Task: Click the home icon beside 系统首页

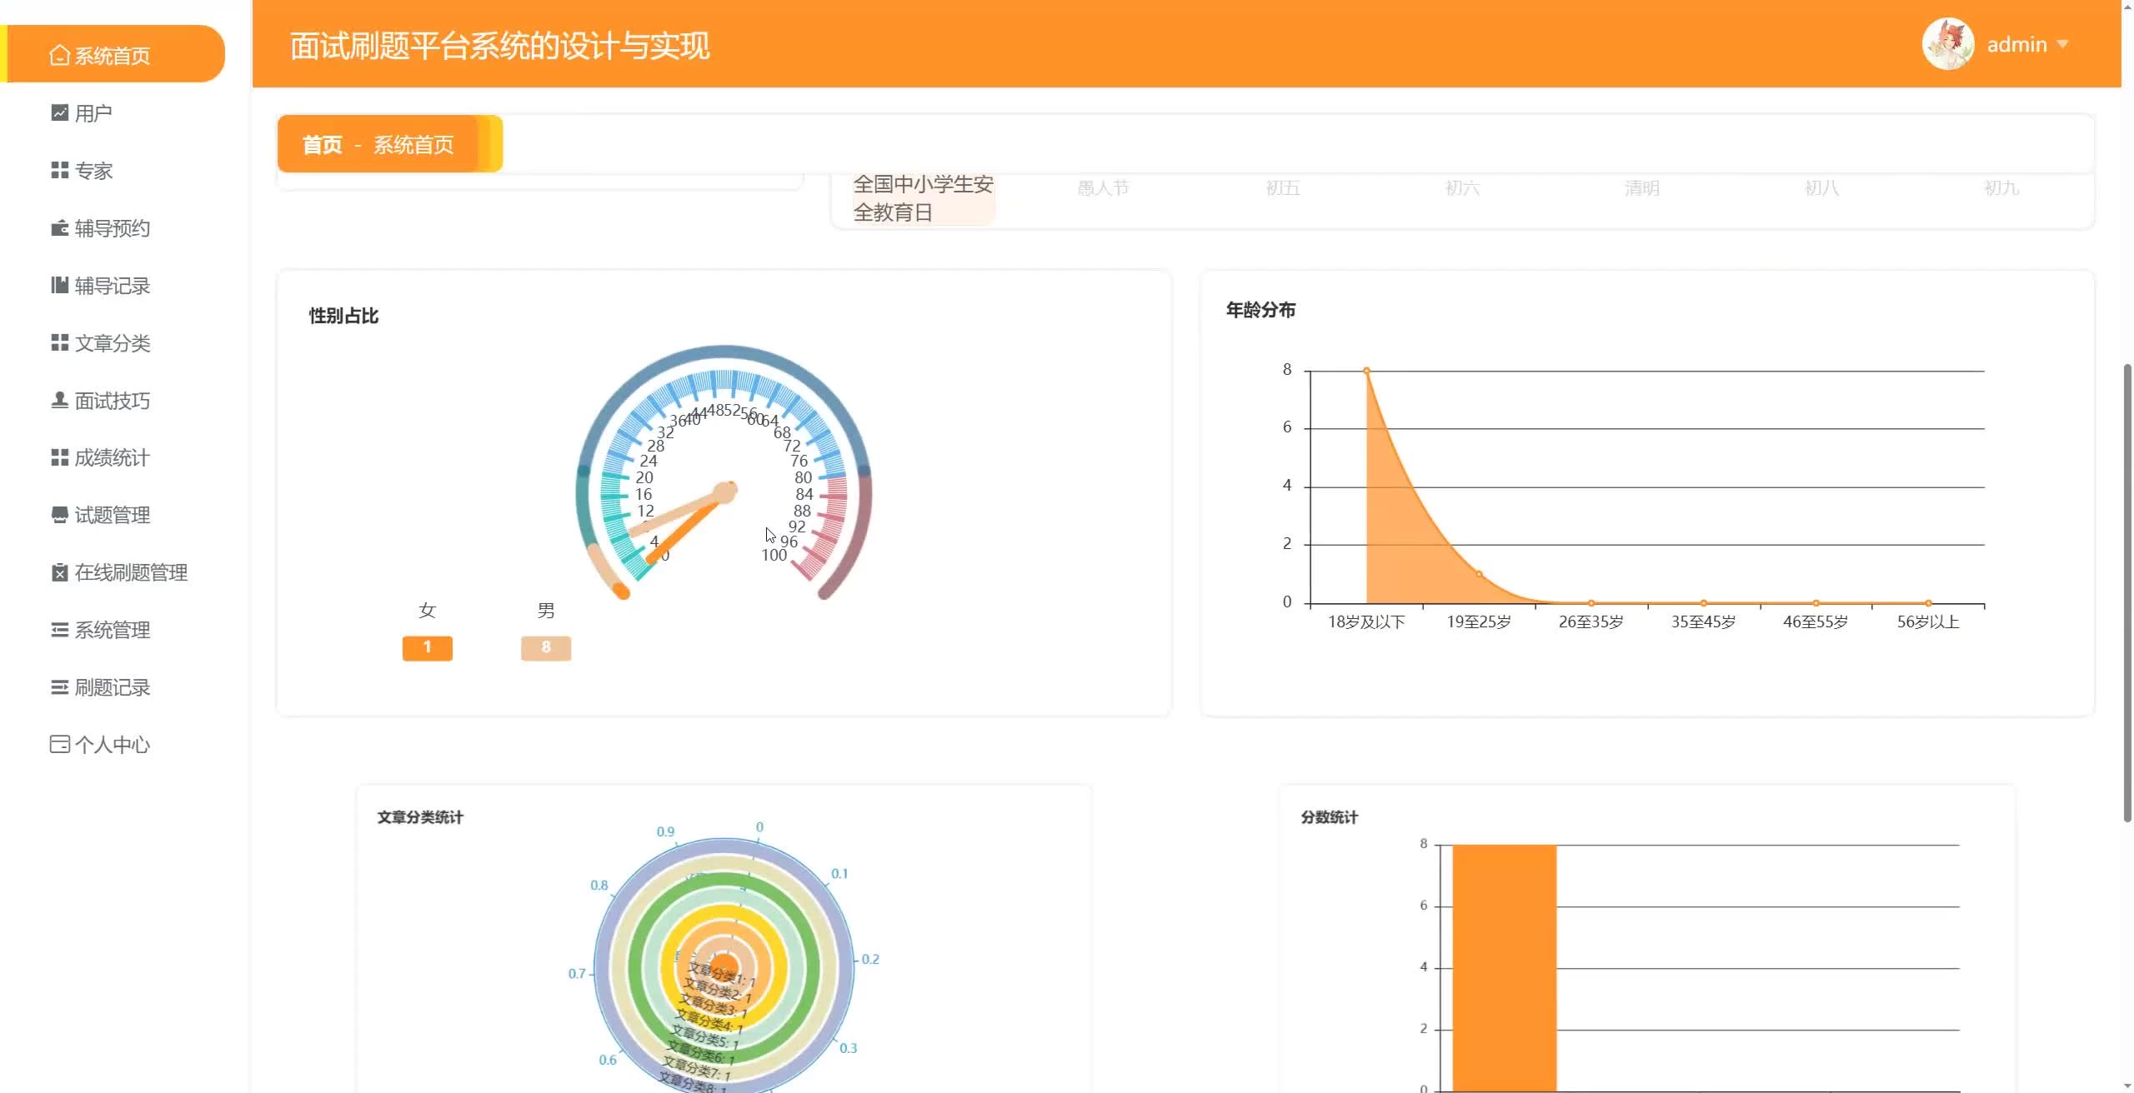Action: pyautogui.click(x=58, y=56)
